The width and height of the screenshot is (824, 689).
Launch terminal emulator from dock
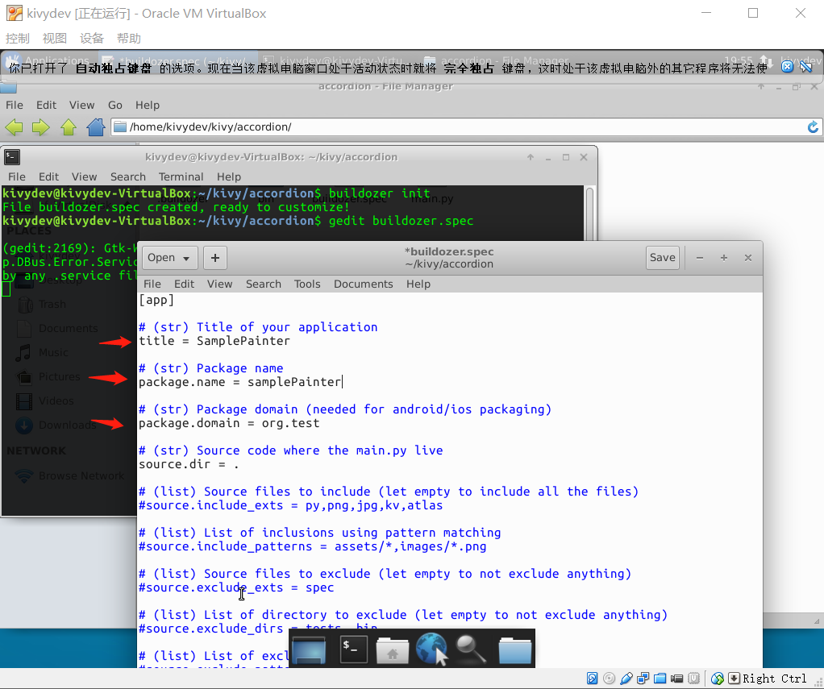pyautogui.click(x=354, y=649)
